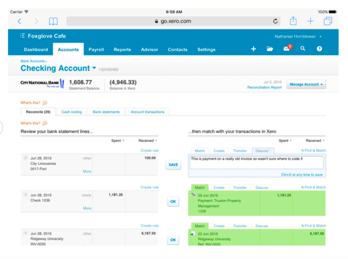Open the Manage Account dropdown button
The height and width of the screenshot is (259, 348).
pyautogui.click(x=306, y=84)
